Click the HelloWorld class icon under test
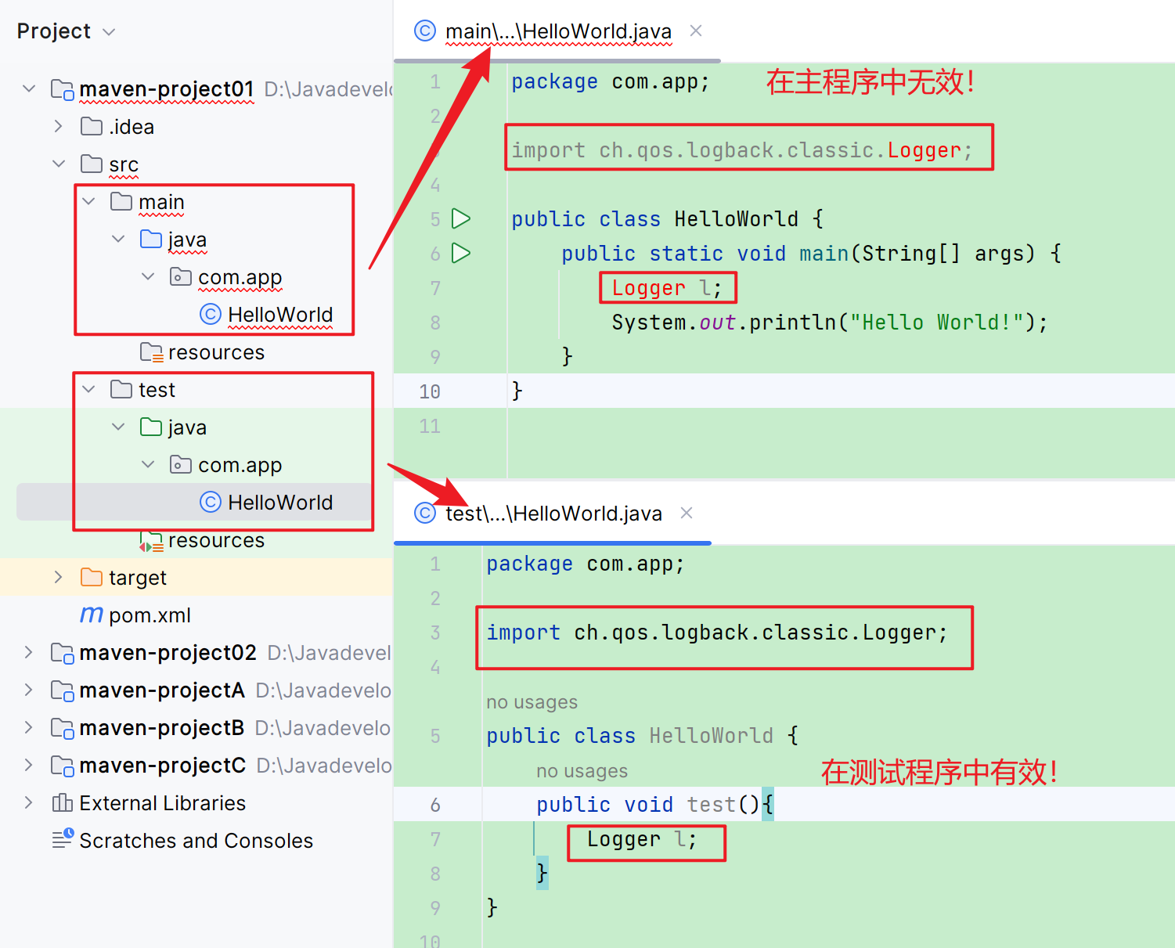1175x948 pixels. point(211,502)
